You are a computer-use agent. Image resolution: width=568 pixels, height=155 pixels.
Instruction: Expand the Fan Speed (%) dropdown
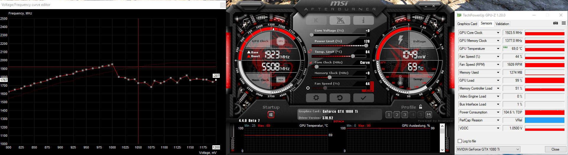498,57
